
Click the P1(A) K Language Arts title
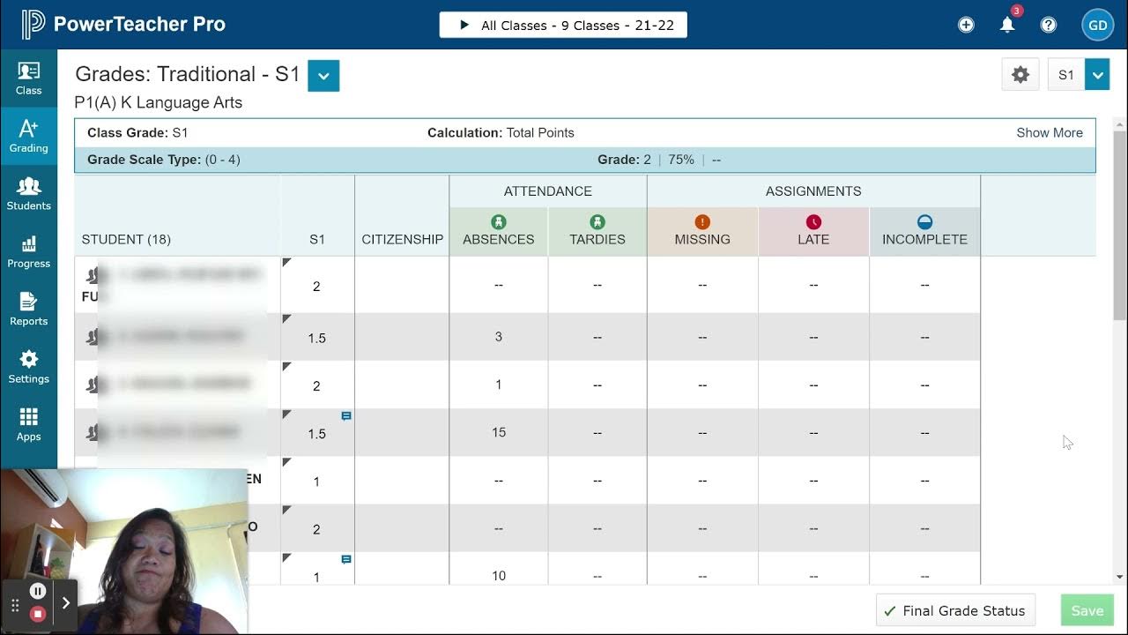pyautogui.click(x=159, y=102)
